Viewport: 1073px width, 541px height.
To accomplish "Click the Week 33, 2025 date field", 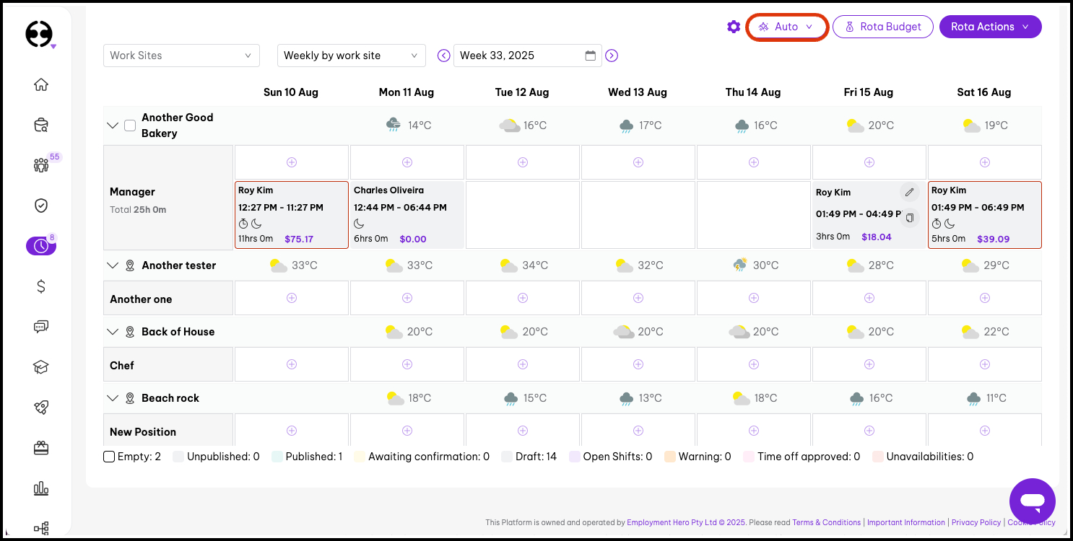I will tap(520, 56).
